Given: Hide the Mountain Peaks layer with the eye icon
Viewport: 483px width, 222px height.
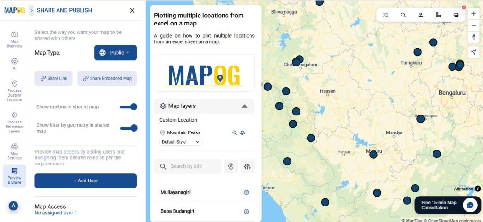Looking at the screenshot, I should point(242,133).
